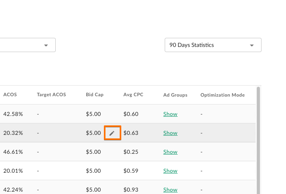Select the 42.24% ACOS cell

[x=13, y=190]
